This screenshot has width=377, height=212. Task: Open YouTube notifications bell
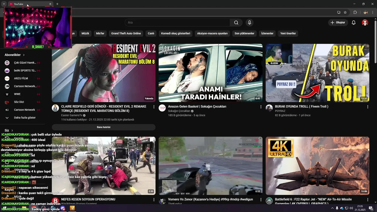354,23
